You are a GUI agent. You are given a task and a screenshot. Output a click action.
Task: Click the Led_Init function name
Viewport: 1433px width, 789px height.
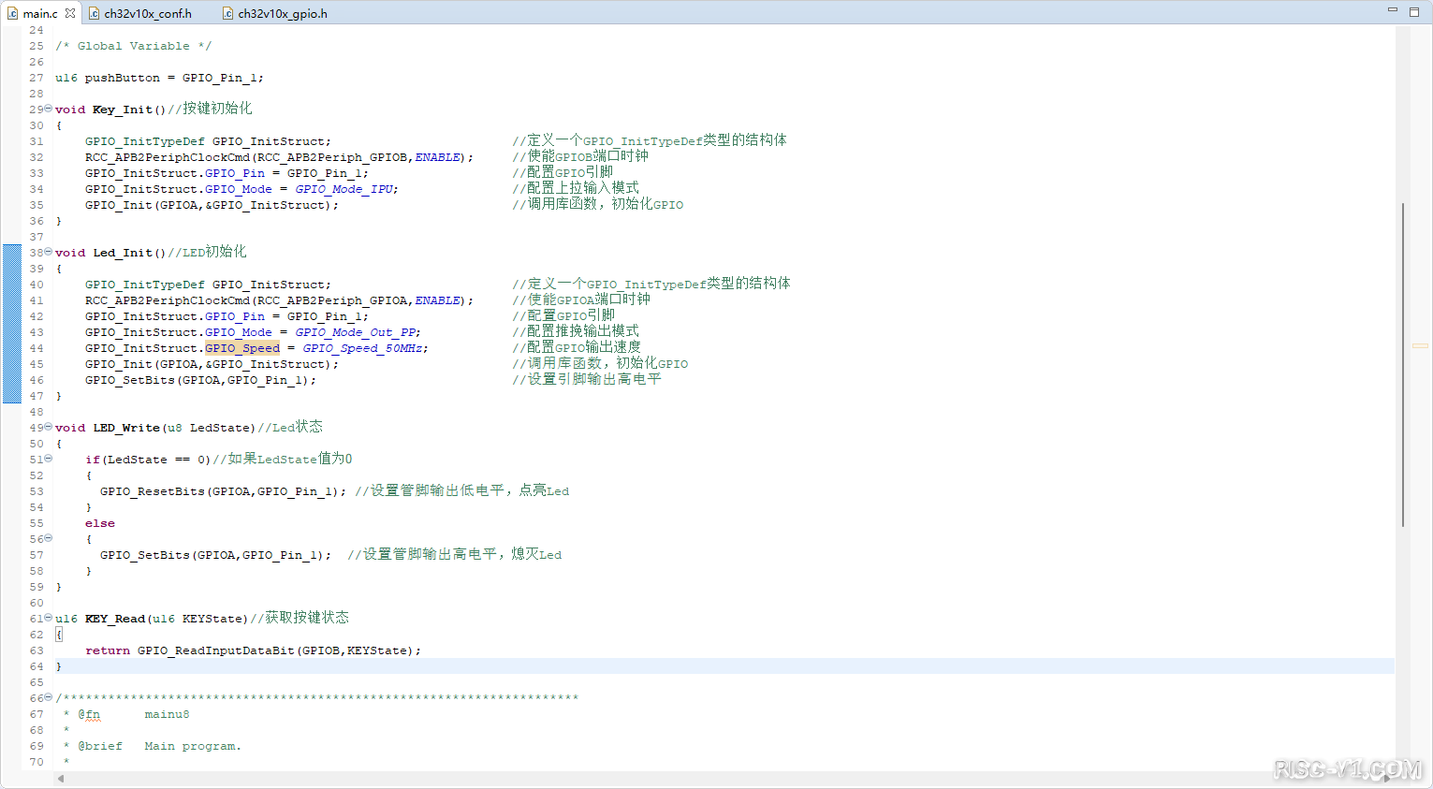click(123, 253)
